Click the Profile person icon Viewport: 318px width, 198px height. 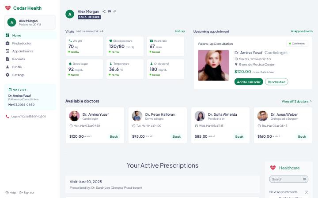pyautogui.click(x=8, y=67)
